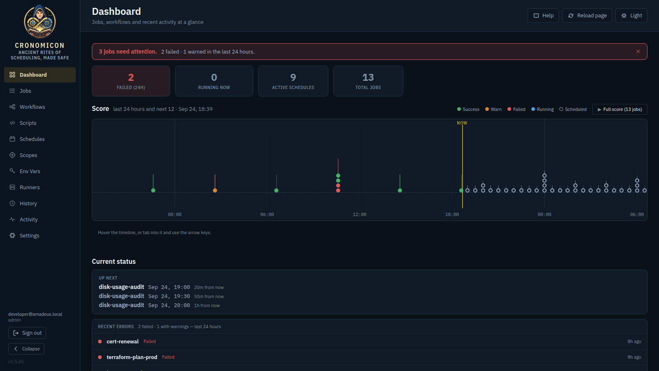Image resolution: width=659 pixels, height=371 pixels.
Task: Open the Help button
Action: pyautogui.click(x=543, y=16)
